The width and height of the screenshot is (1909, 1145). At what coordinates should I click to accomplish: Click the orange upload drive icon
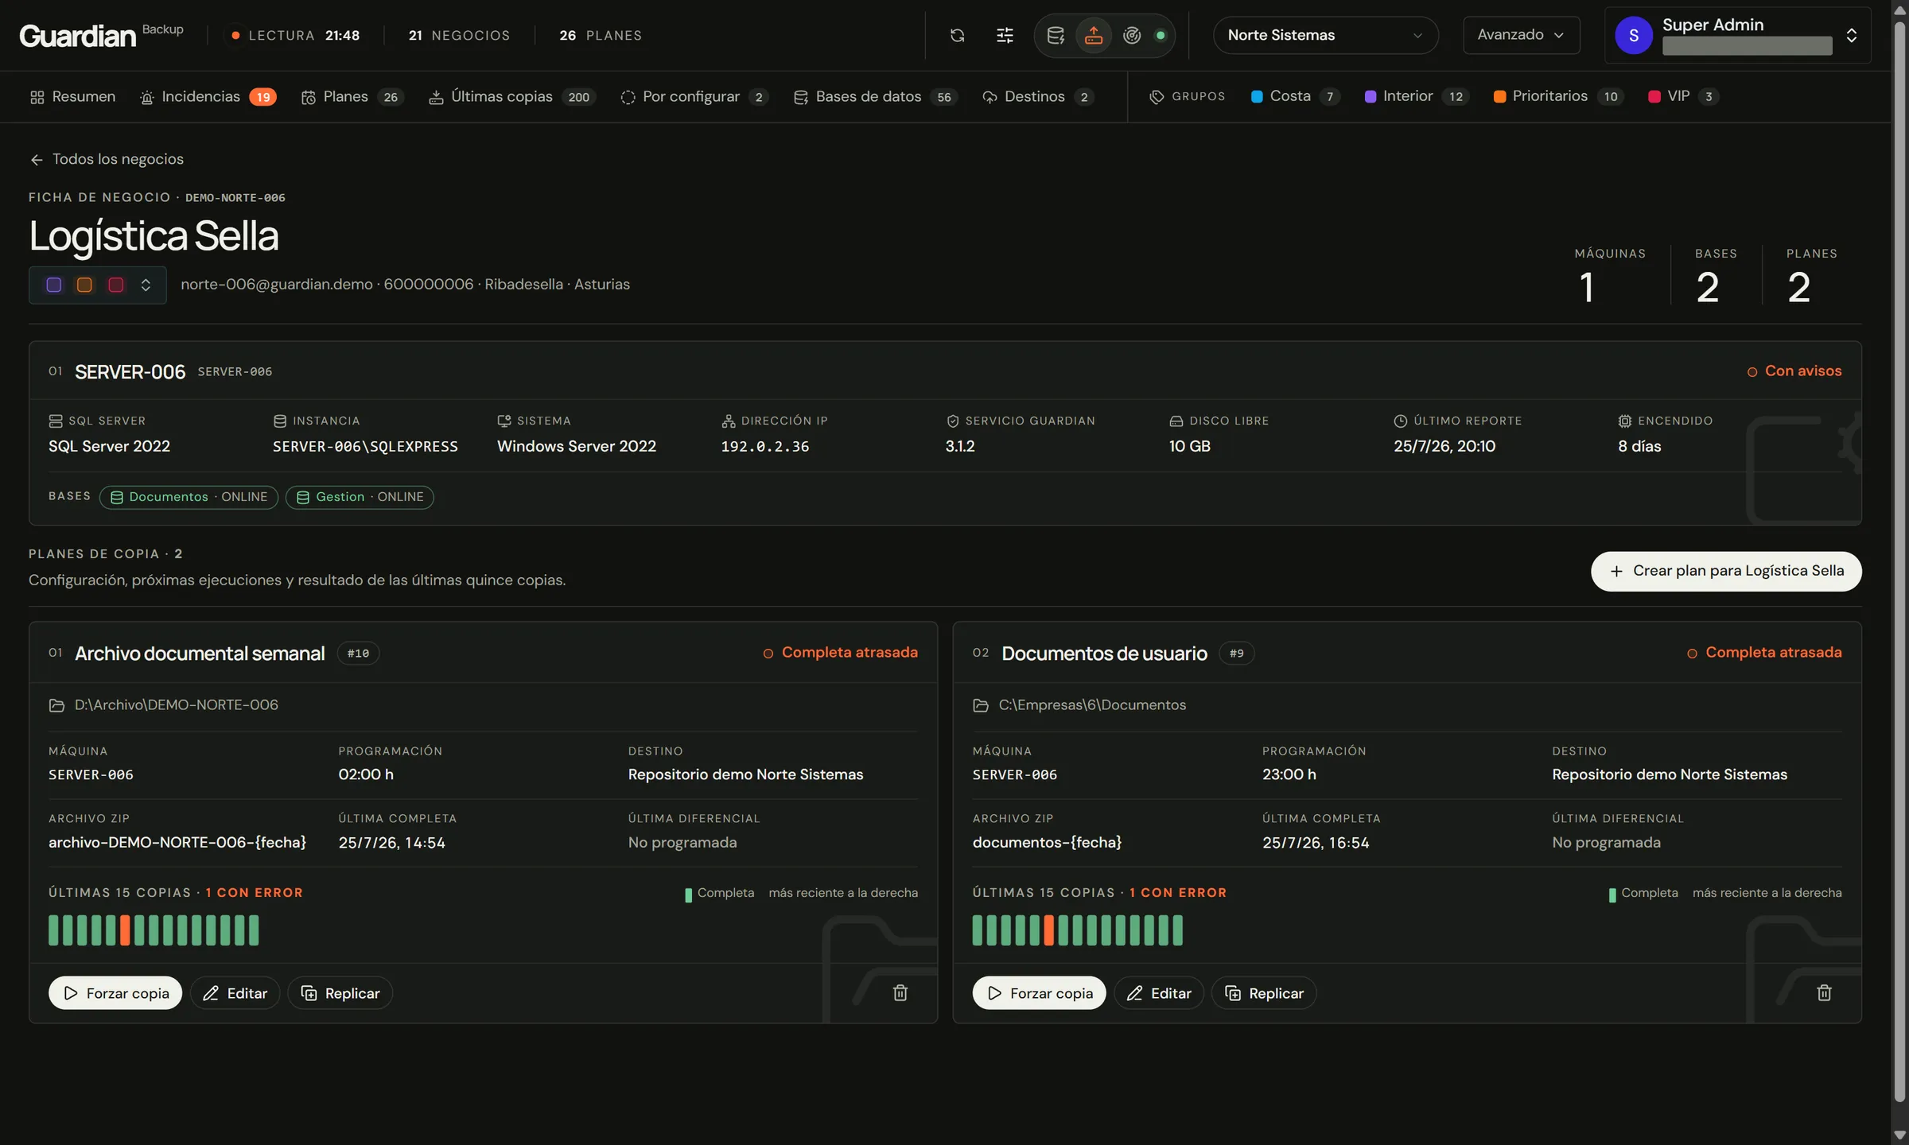point(1094,35)
